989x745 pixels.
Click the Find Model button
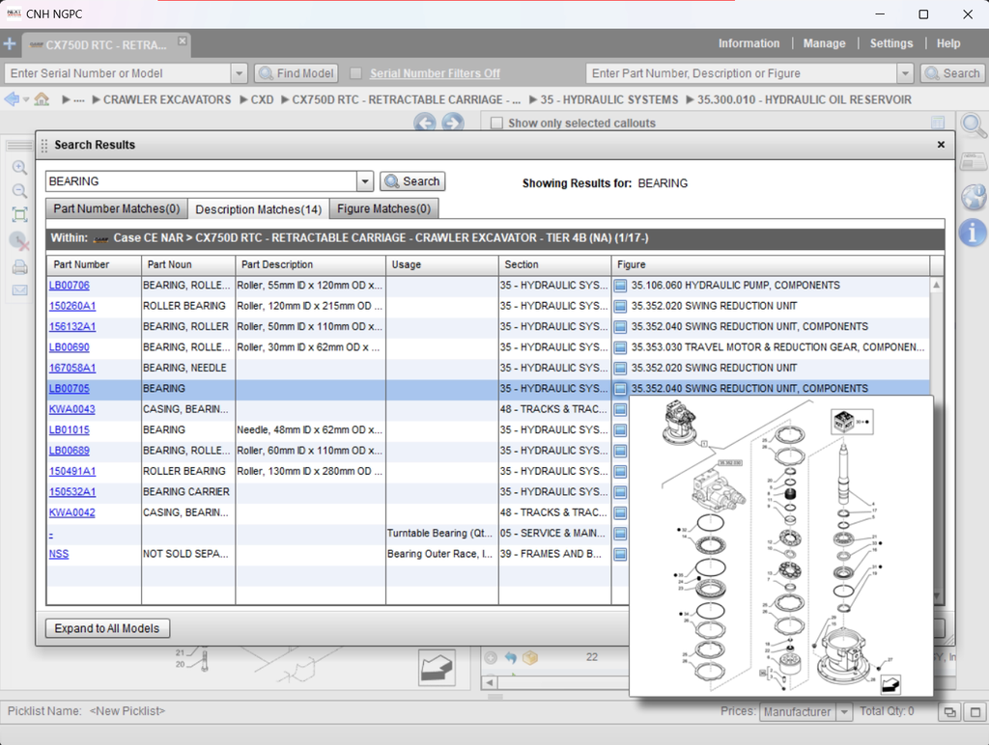pyautogui.click(x=297, y=73)
